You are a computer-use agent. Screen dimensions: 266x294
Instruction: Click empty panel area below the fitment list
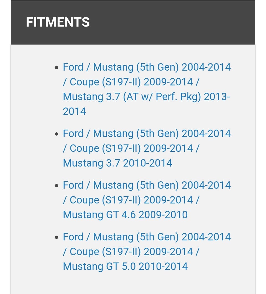click(x=133, y=284)
